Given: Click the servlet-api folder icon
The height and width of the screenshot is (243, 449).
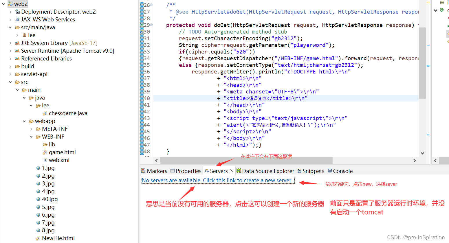Looking at the screenshot, I should coord(17,74).
